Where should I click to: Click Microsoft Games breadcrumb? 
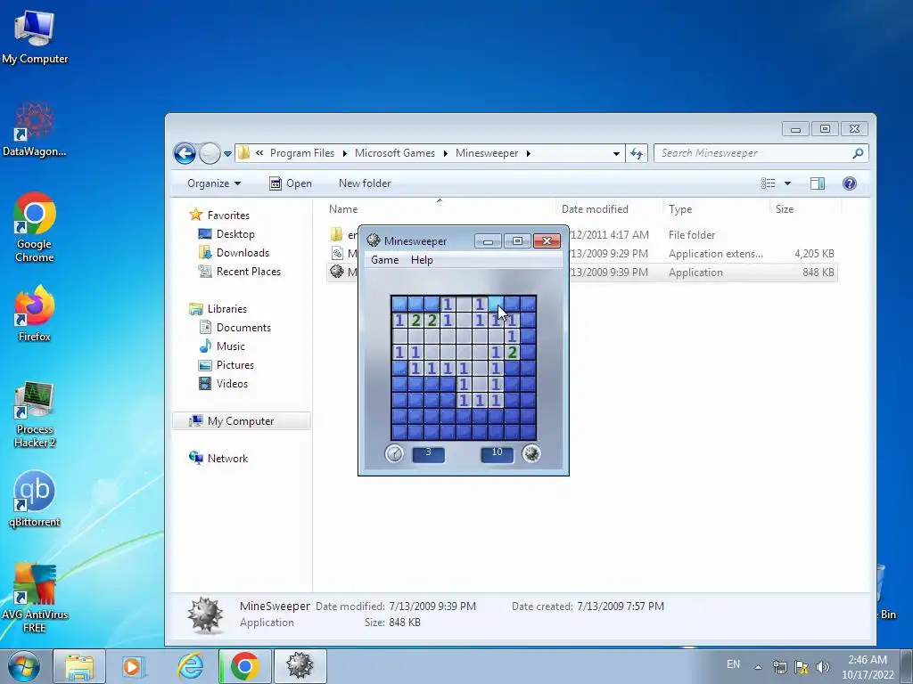pyautogui.click(x=395, y=153)
